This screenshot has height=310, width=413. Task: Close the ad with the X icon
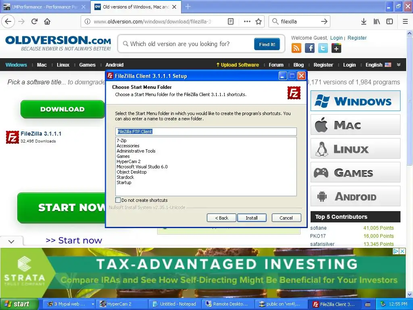coord(402,251)
